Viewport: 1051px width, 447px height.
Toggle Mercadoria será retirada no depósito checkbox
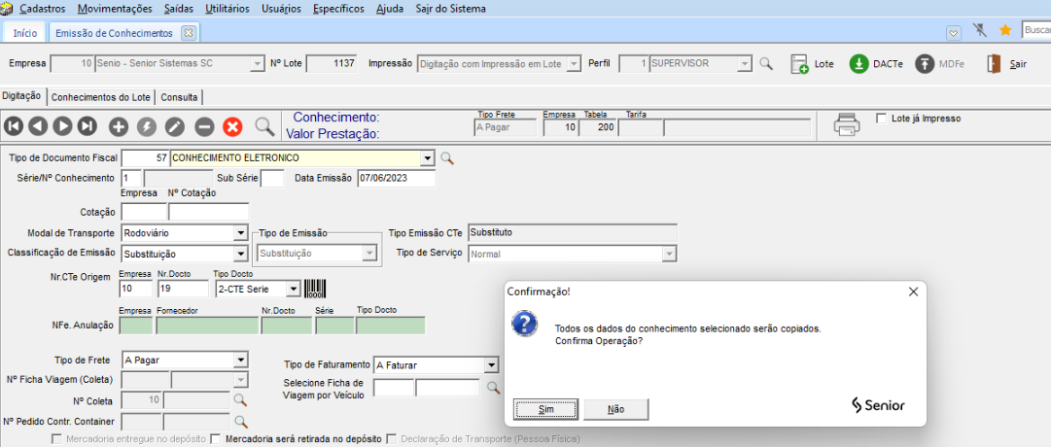(215, 439)
